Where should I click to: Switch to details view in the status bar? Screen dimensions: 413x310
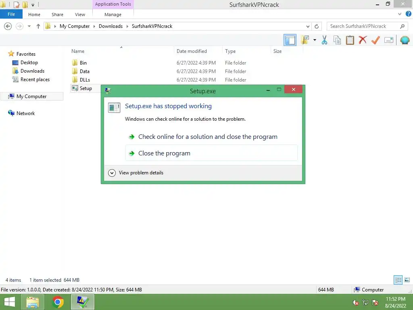coord(398,280)
